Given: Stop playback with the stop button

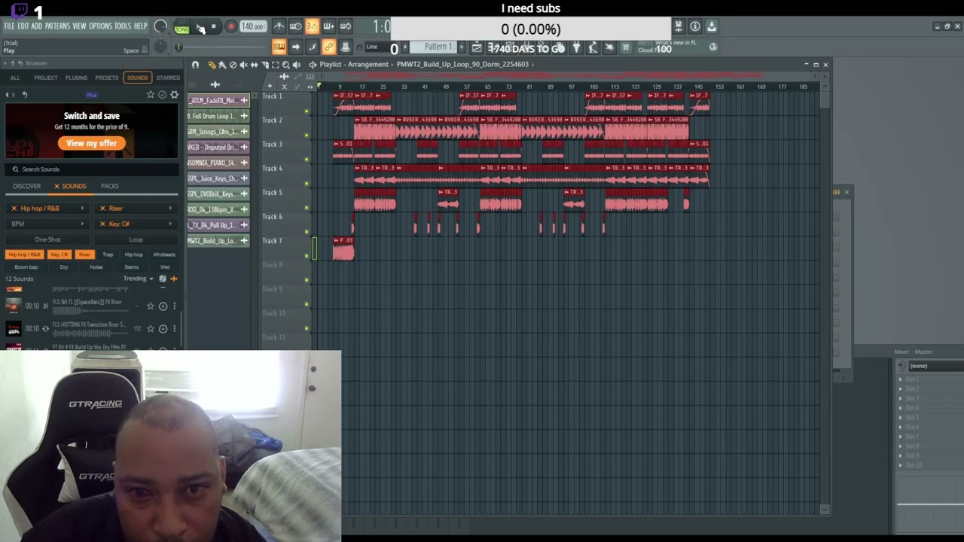Looking at the screenshot, I should (214, 26).
